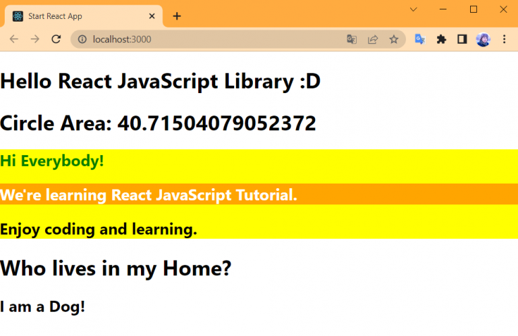This screenshot has width=518, height=336.
Task: View site information for localhost
Action: pyautogui.click(x=82, y=39)
